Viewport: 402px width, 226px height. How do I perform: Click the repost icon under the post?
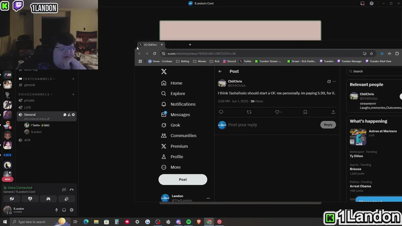[249, 112]
